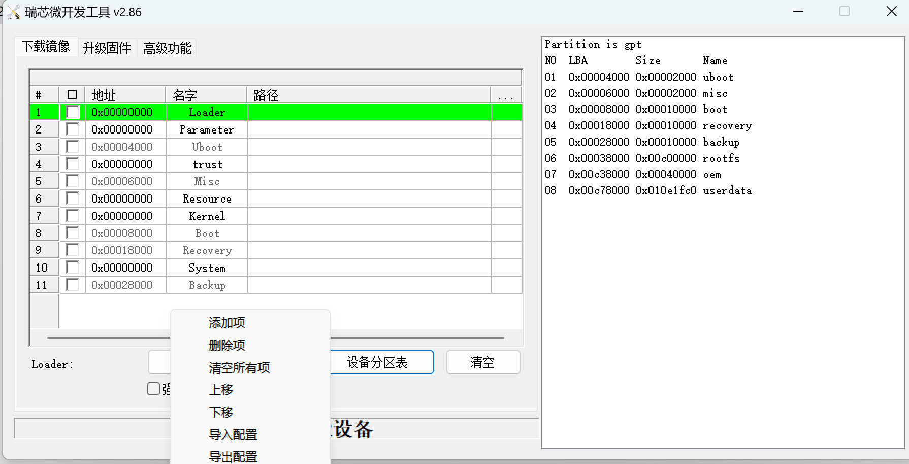Viewport: 909px width, 464px height.
Task: Enable the Parameter row checkbox
Action: 73,129
